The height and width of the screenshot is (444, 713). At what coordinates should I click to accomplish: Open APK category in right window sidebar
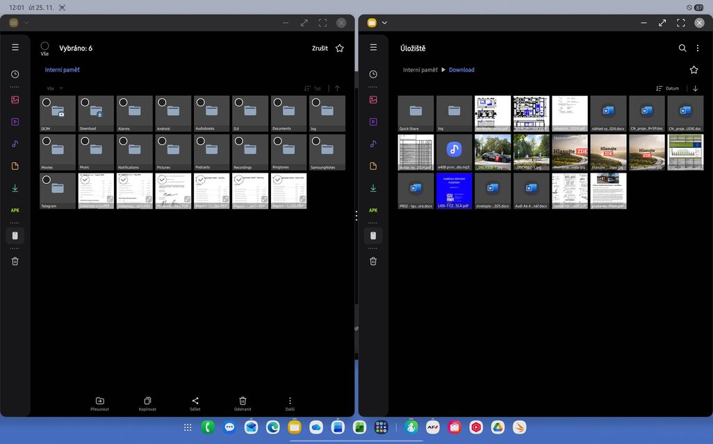point(373,210)
